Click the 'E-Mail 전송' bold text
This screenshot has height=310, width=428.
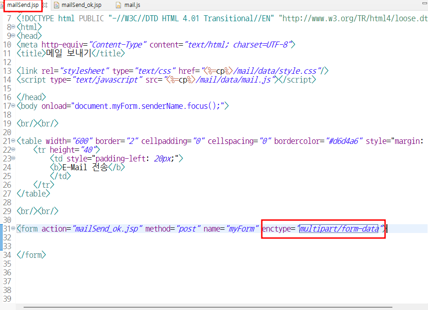pos(85,167)
